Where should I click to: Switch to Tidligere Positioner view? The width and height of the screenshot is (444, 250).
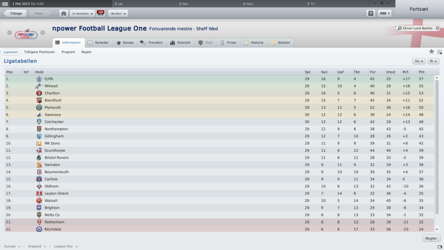[x=39, y=52]
